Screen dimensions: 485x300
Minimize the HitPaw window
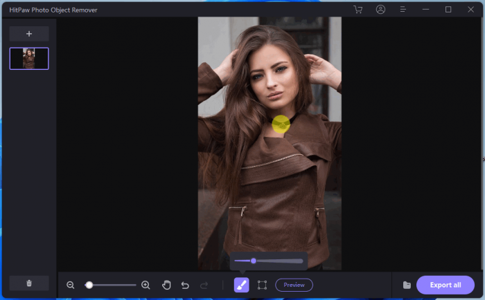[x=425, y=10]
